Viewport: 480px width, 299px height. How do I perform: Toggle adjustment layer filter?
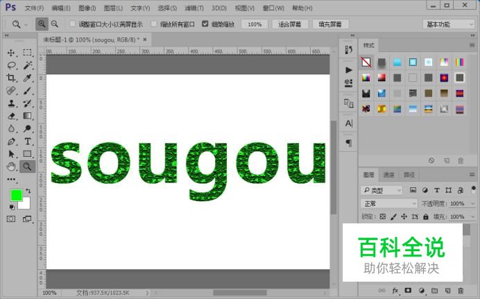click(x=425, y=190)
